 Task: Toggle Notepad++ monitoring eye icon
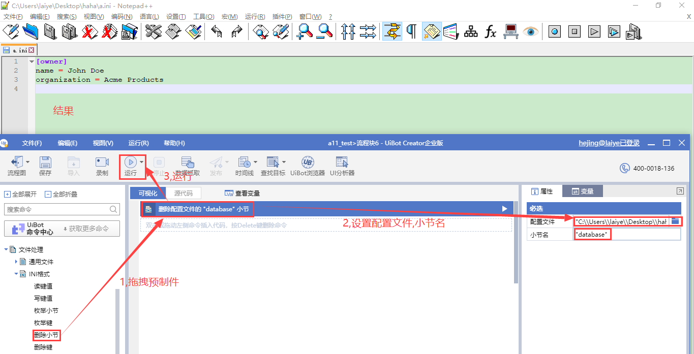[x=531, y=31]
